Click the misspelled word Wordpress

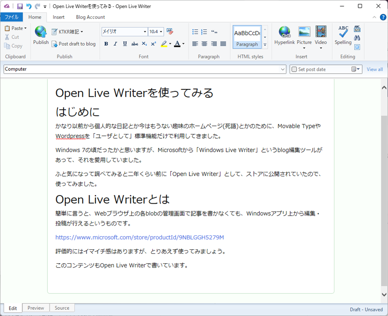click(x=70, y=136)
